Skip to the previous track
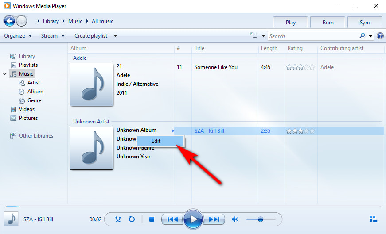Screen dimensions: 386x234 (x=172, y=219)
